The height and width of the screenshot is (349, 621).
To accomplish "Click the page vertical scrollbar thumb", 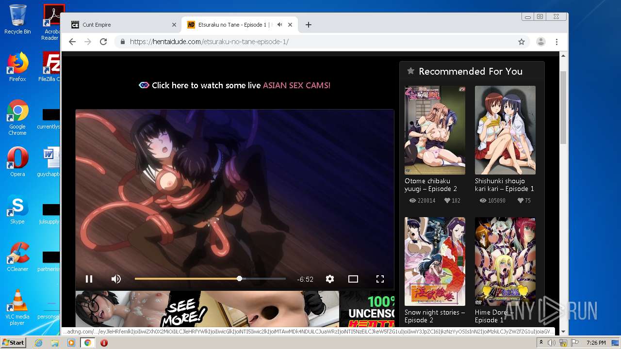I will 563,107.
